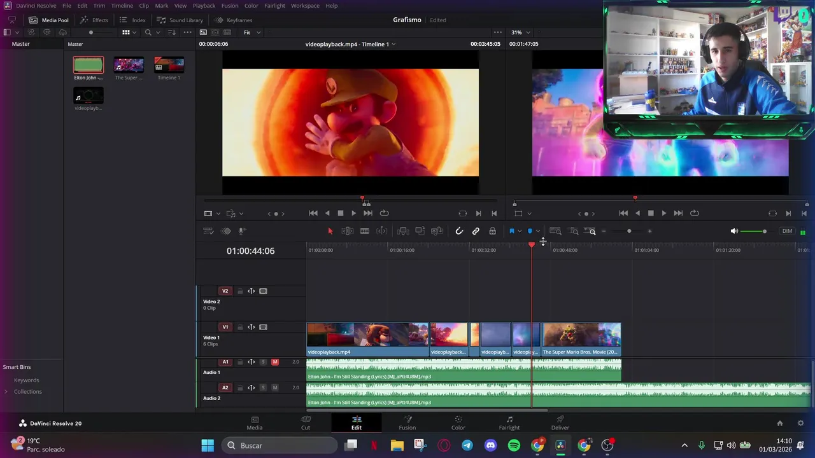815x458 pixels.
Task: Click the media pool sort icon
Action: (171, 32)
